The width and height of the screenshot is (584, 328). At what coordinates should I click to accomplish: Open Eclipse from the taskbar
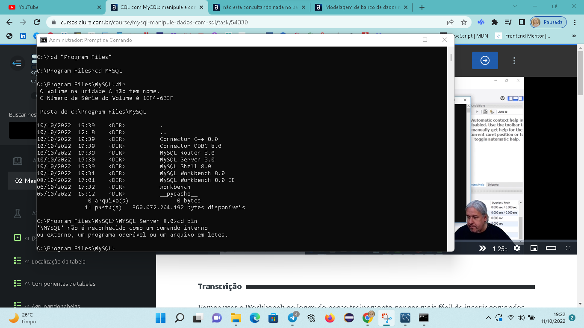point(349,318)
